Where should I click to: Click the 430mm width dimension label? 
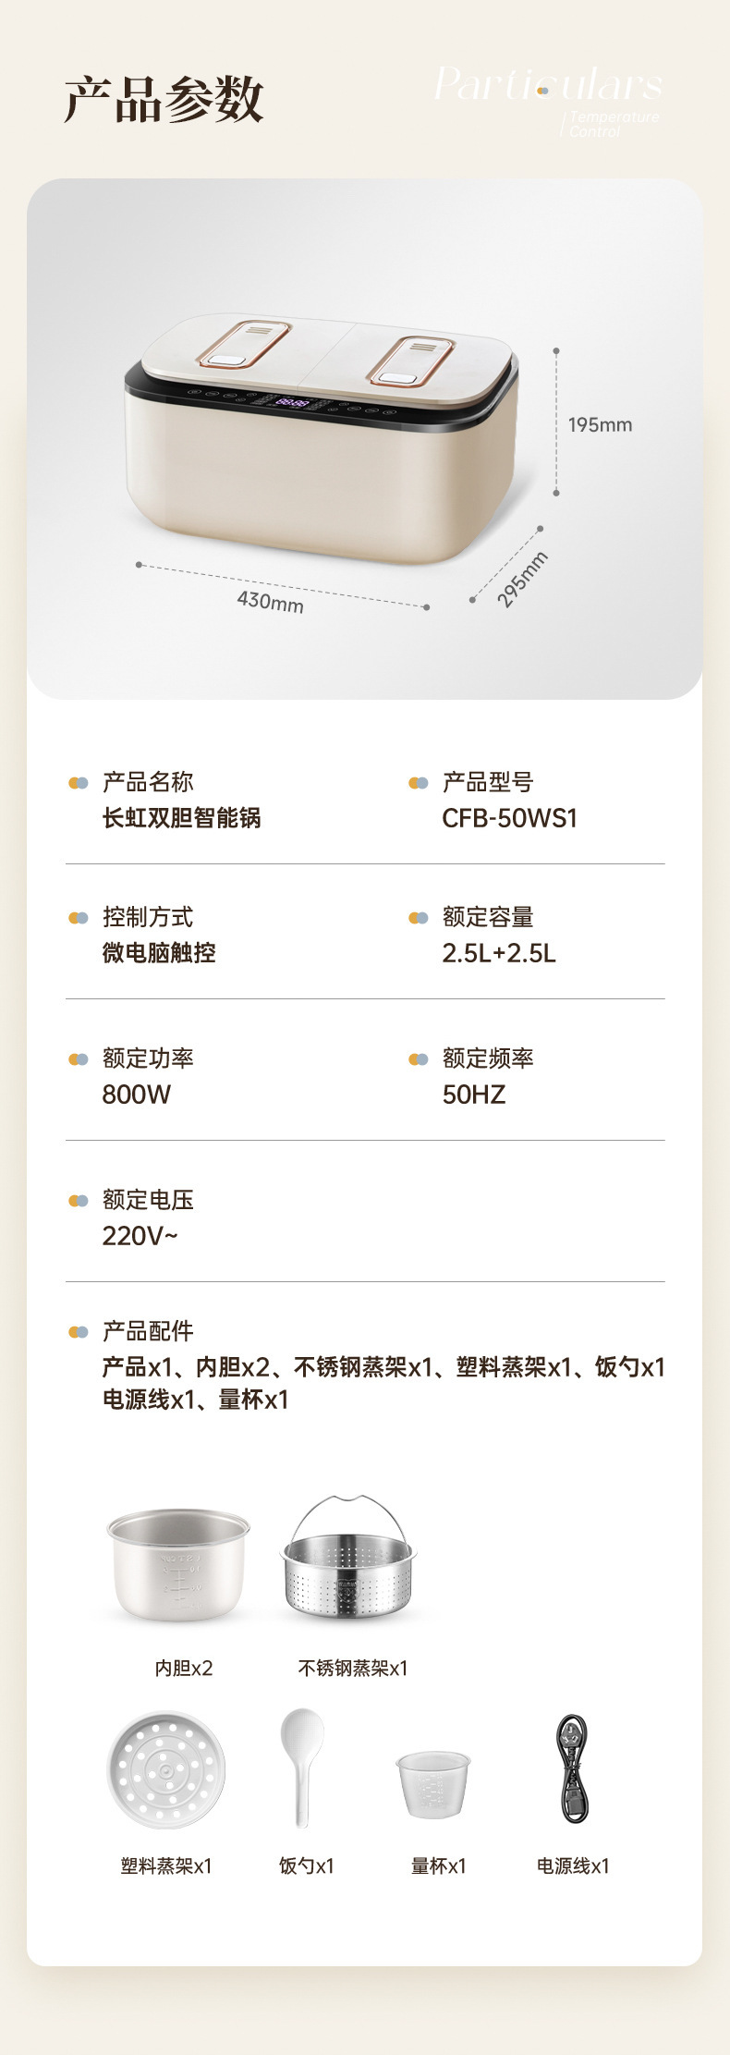tap(270, 601)
